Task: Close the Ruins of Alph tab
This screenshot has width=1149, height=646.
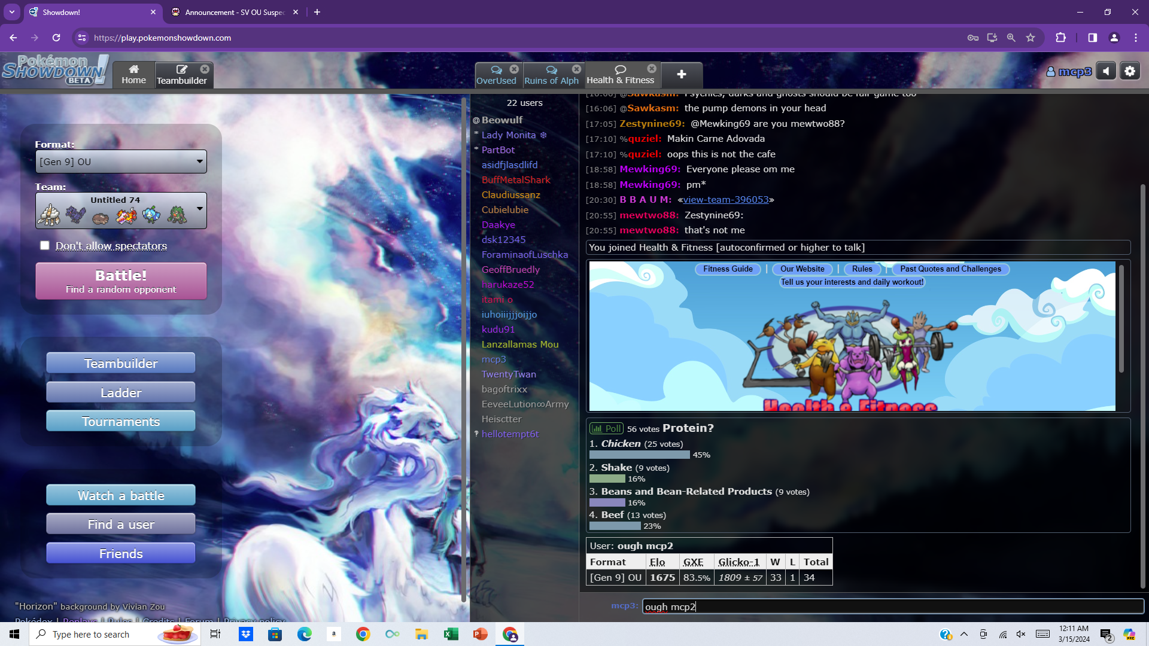Action: (x=576, y=69)
